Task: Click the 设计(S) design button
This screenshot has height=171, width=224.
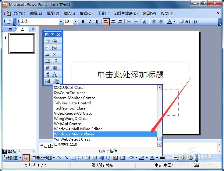Action: [x=188, y=22]
